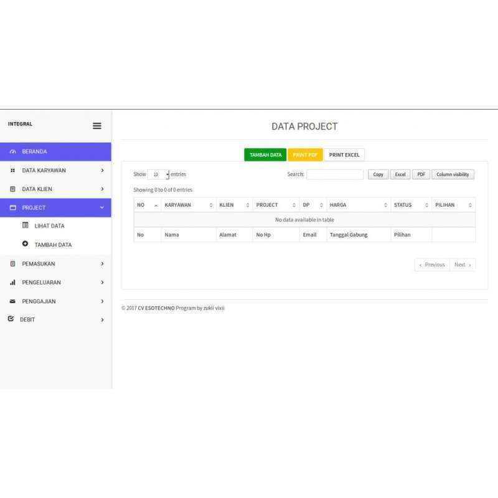Toggle the sidebar with the hamburger icon

tap(97, 125)
